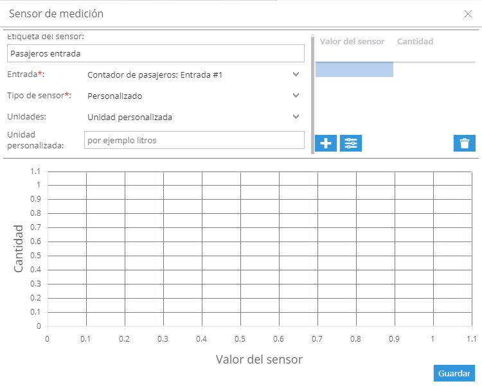482x386 pixels.
Task: Open the Unidad personalizada units combo
Action: [194, 117]
